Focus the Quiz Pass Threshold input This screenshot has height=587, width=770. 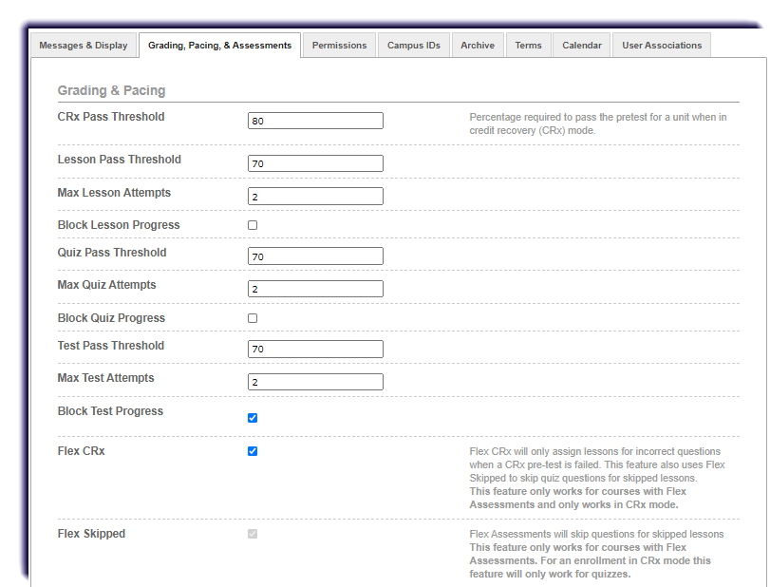pyautogui.click(x=315, y=256)
